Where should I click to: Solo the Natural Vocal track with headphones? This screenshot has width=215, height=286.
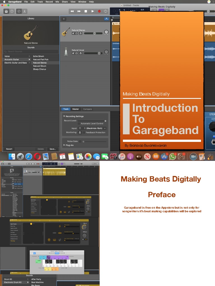(x=77, y=53)
